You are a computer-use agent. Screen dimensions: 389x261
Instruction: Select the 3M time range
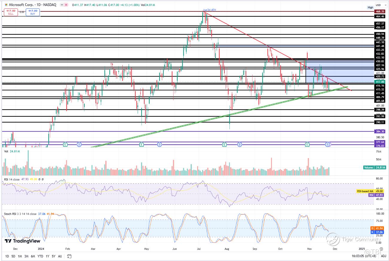click(x=26, y=256)
